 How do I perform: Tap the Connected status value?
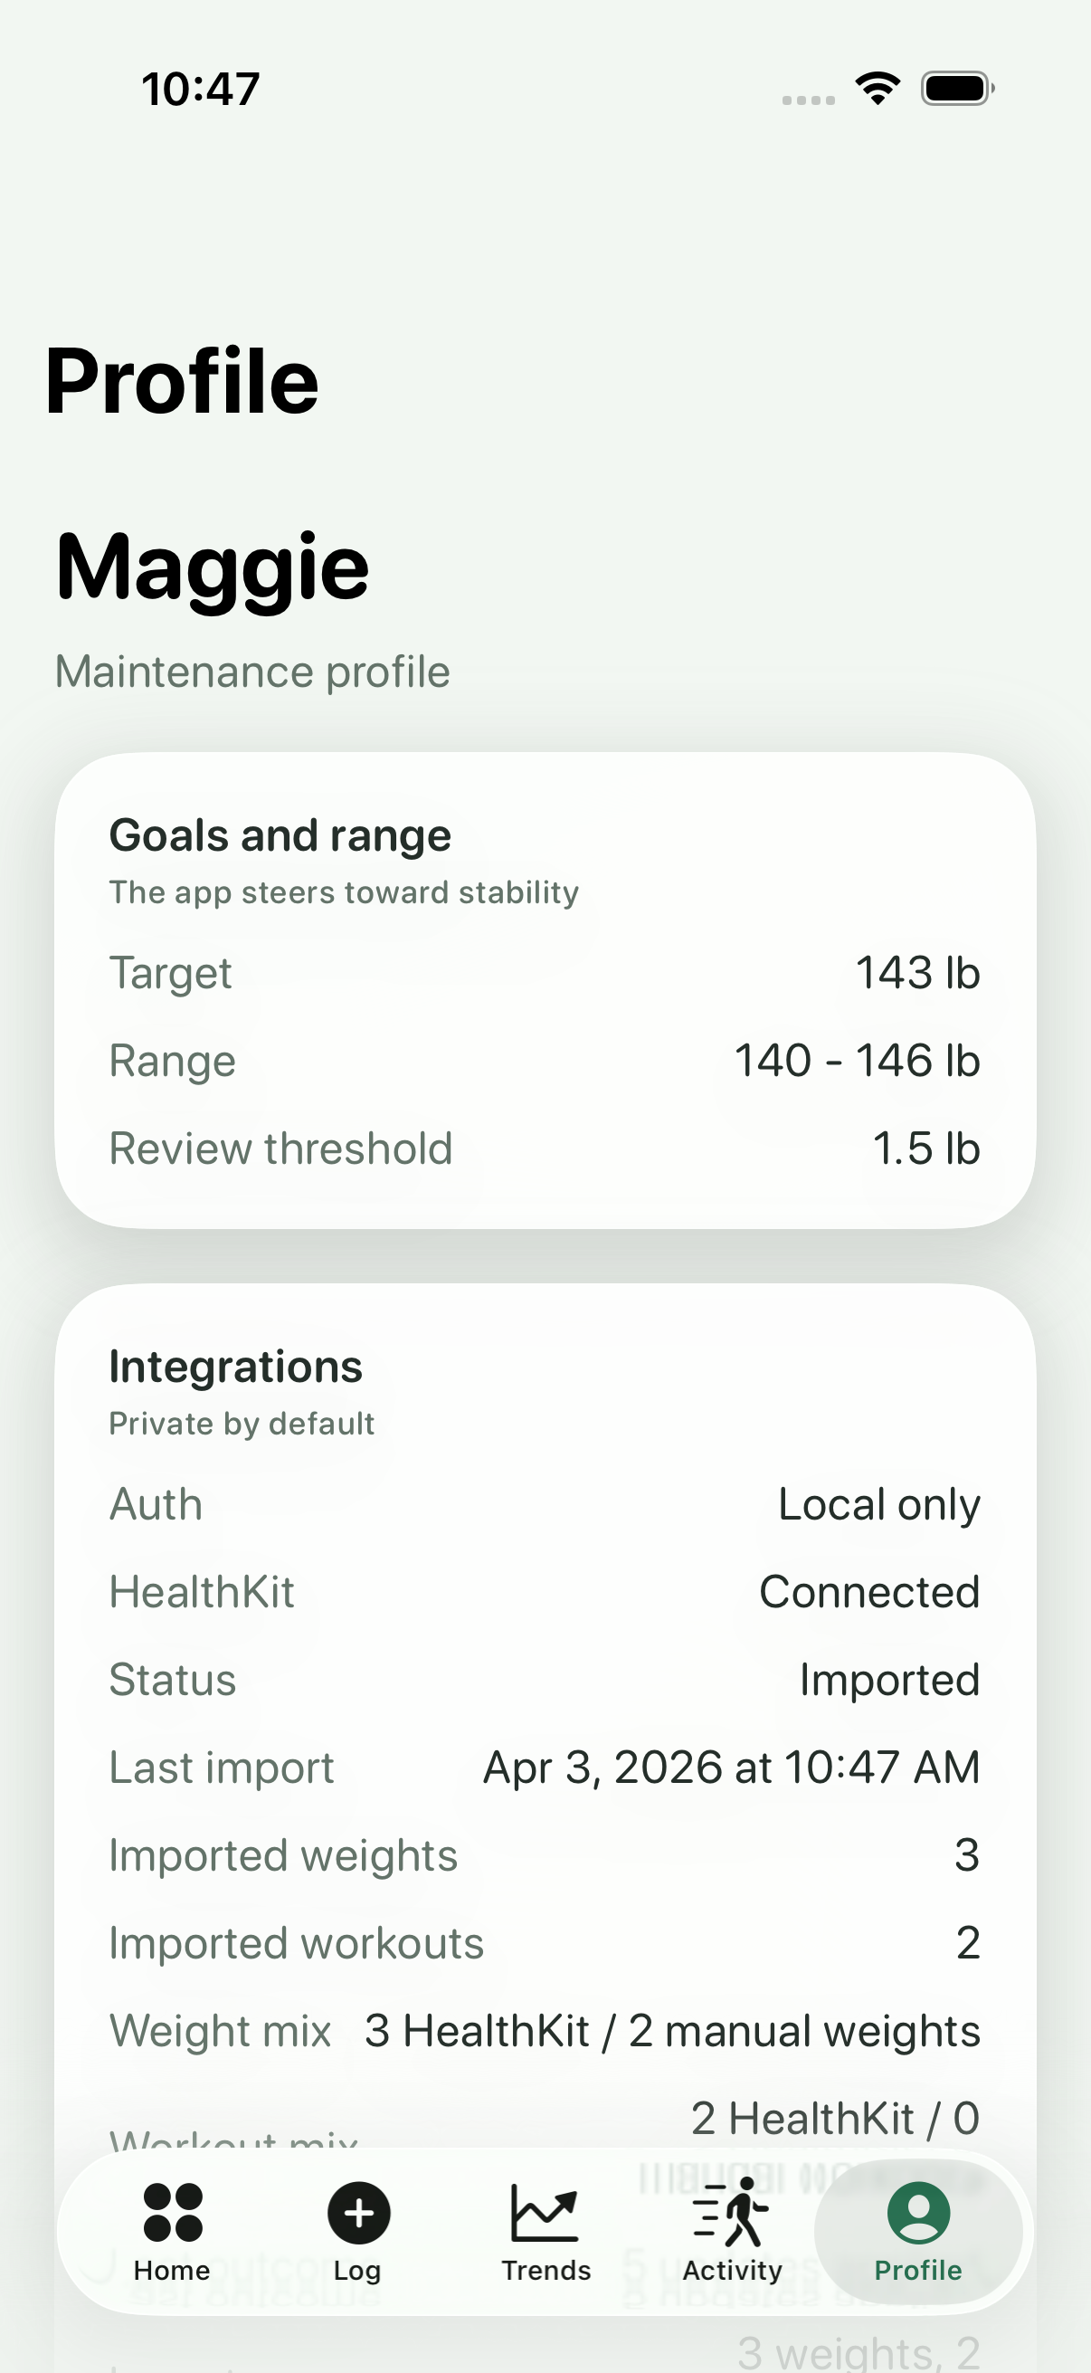pos(869,1592)
